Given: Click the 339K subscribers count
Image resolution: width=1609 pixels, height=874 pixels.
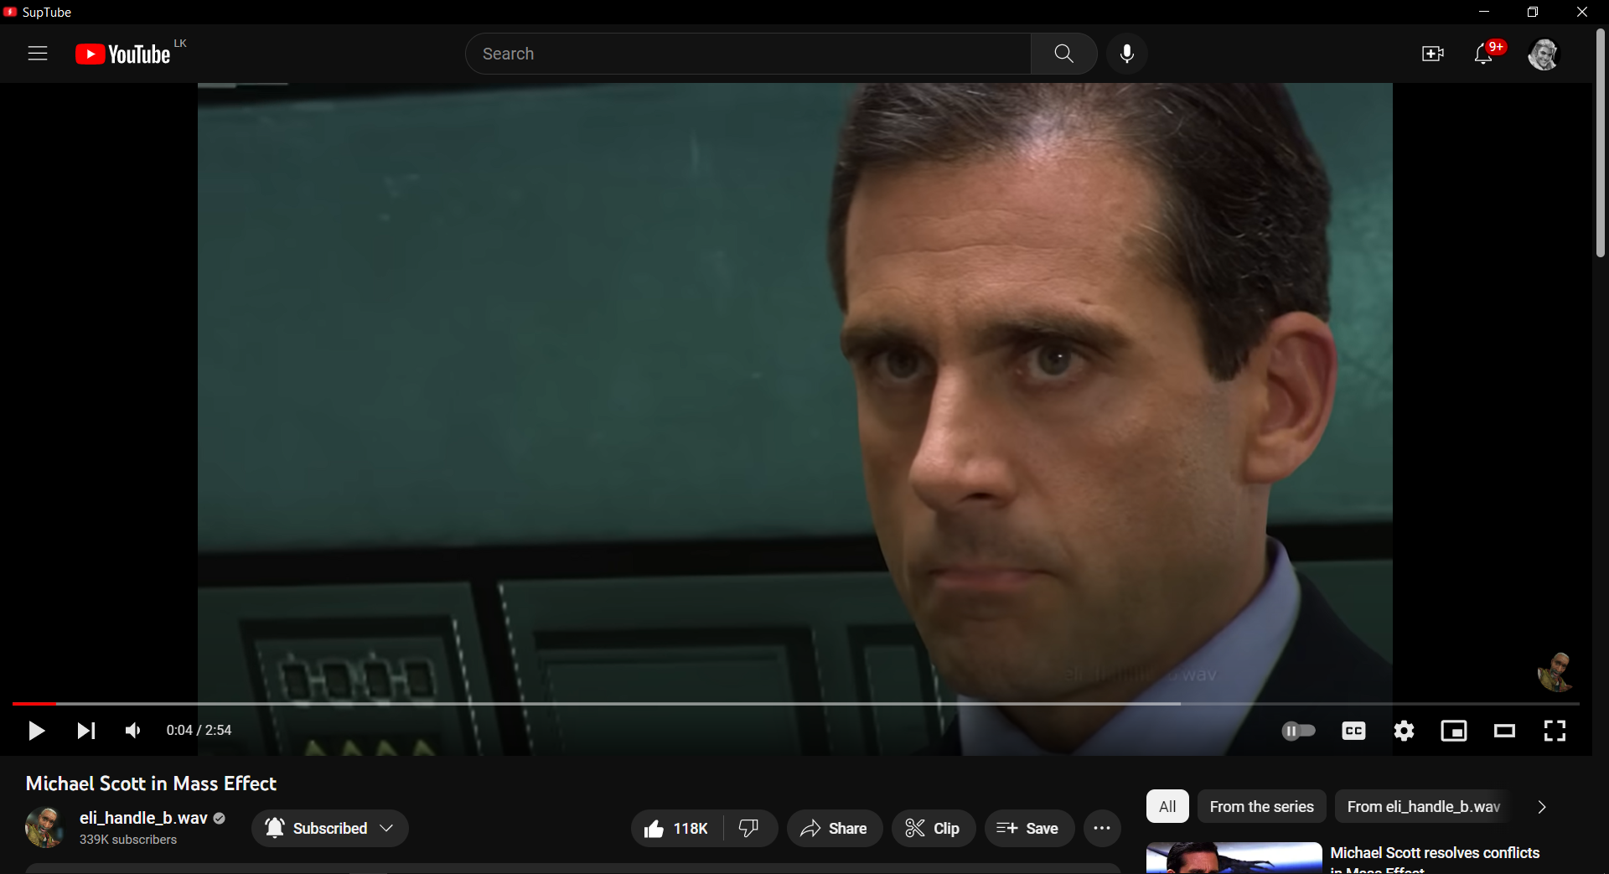Looking at the screenshot, I should 128,840.
